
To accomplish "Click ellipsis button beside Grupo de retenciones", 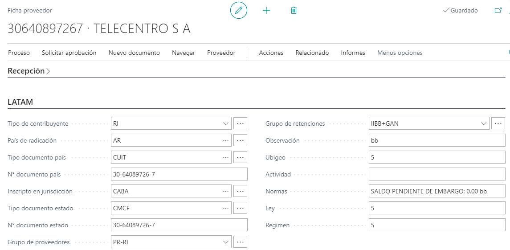I will coord(498,124).
